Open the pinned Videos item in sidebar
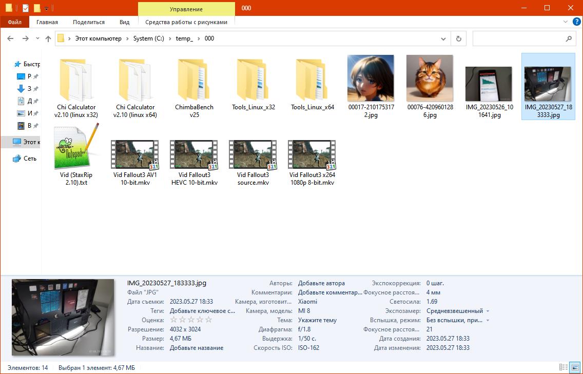 (27, 125)
